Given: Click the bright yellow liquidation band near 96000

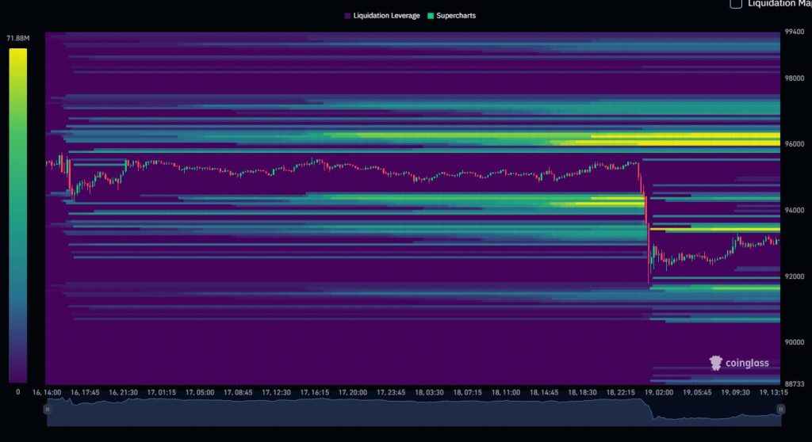Looking at the screenshot, I should tap(674, 143).
